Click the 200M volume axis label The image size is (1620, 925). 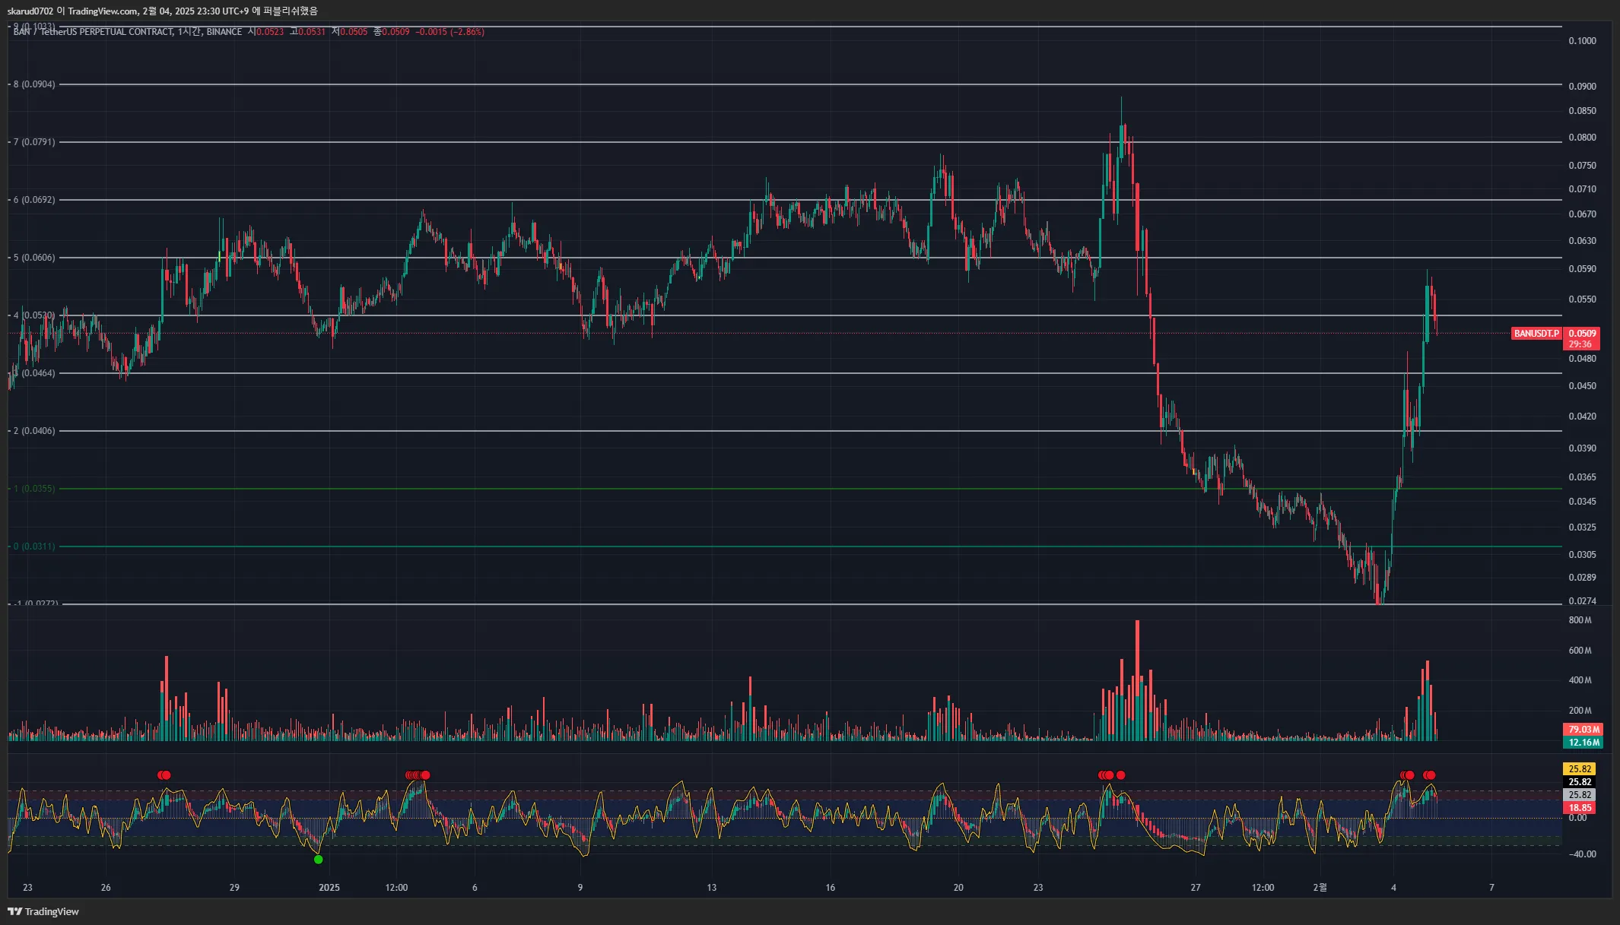[1580, 711]
